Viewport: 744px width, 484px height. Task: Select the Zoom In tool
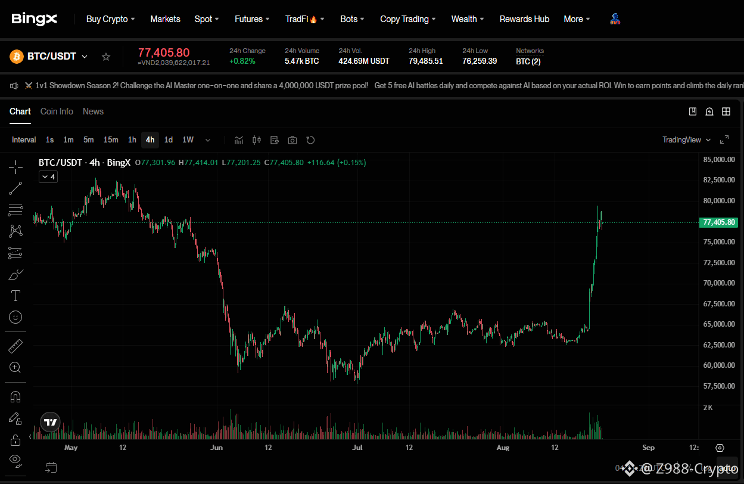pyautogui.click(x=15, y=367)
